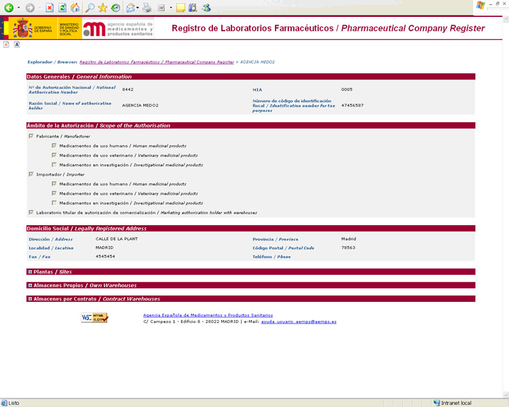The image size is (509, 407).
Task: Click the Internet Explorer Windows flag logo
Action: pos(480,5)
